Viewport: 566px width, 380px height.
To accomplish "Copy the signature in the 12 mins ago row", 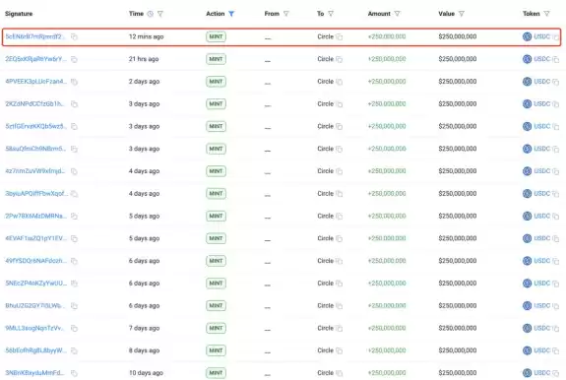I will click(74, 36).
